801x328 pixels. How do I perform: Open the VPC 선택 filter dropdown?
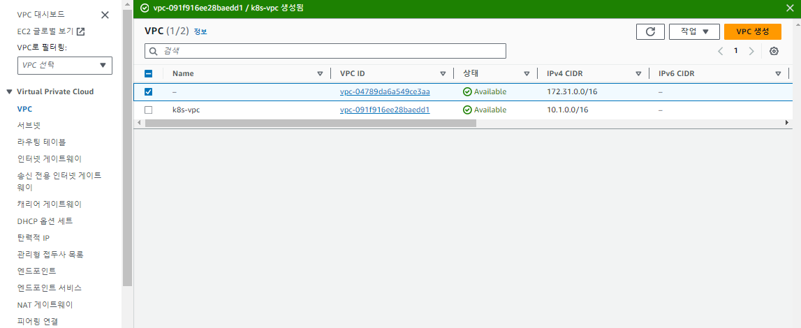[65, 66]
